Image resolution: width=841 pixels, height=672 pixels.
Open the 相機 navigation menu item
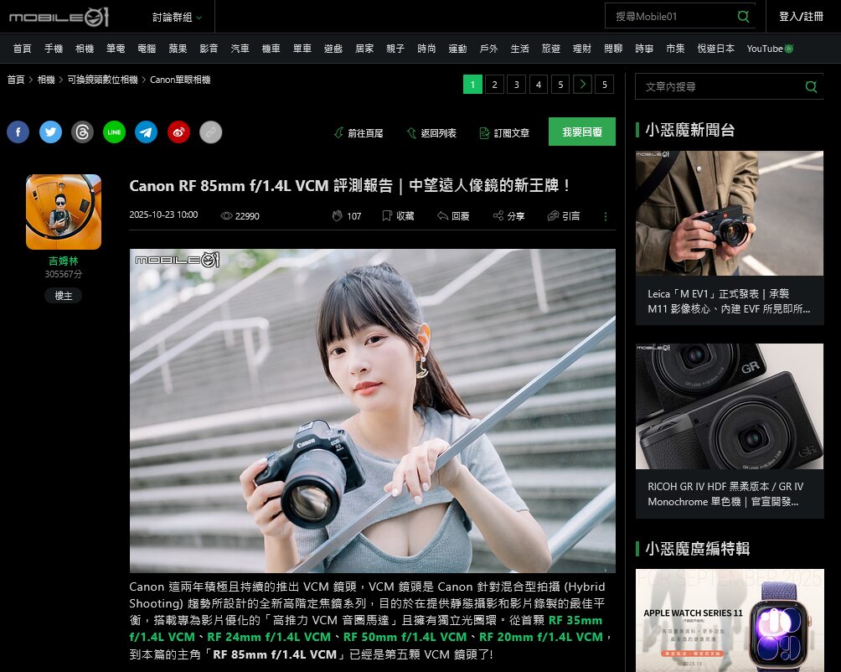84,49
